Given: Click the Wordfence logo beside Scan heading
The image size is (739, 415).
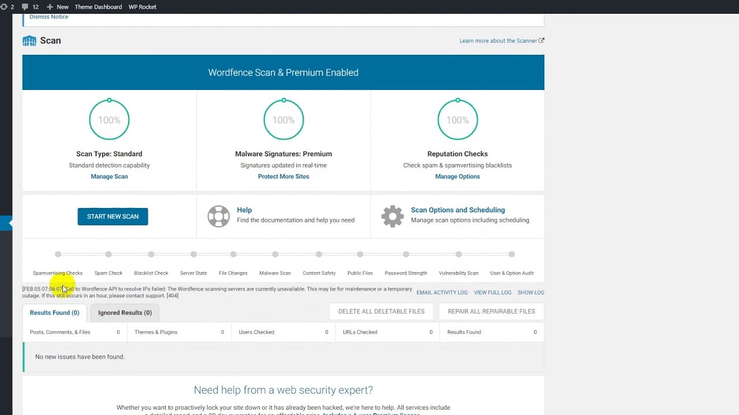Looking at the screenshot, I should click(x=29, y=41).
